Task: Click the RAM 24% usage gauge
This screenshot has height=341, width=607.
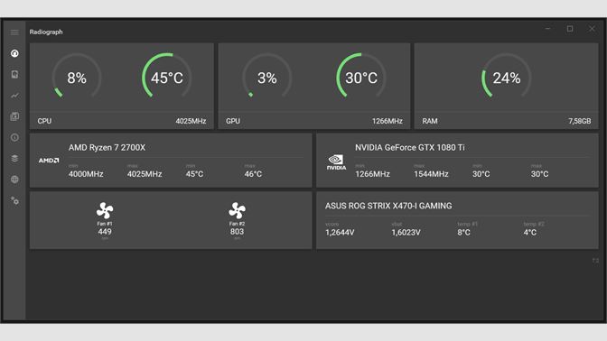Action: point(507,77)
